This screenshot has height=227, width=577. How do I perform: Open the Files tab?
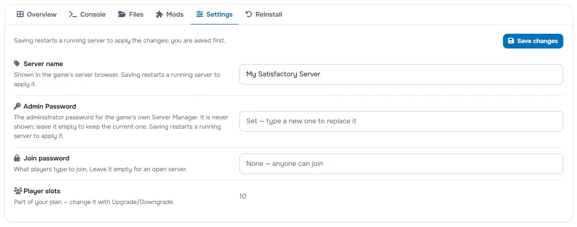coord(131,15)
